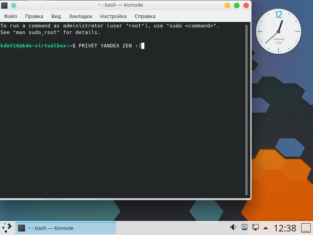Click the kde518@kde-virtualbox prompt text
Image resolution: width=313 pixels, height=235 pixels.
tap(33, 46)
